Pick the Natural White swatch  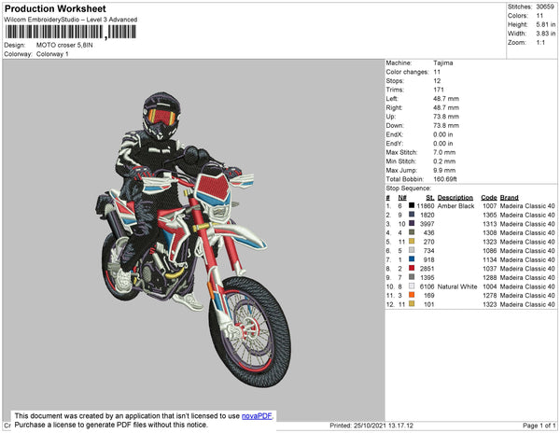click(412, 286)
